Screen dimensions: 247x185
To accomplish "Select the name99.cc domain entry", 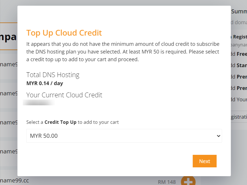I will point(14,180).
